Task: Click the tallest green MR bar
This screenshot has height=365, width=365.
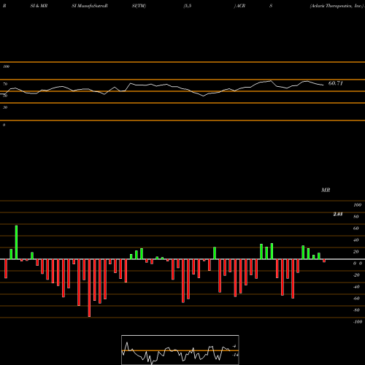Action: [x=16, y=242]
